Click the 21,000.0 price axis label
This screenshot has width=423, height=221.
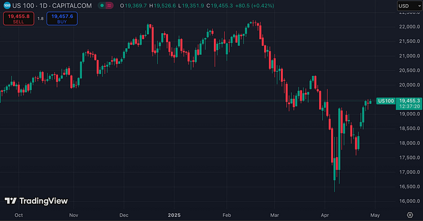(x=410, y=56)
